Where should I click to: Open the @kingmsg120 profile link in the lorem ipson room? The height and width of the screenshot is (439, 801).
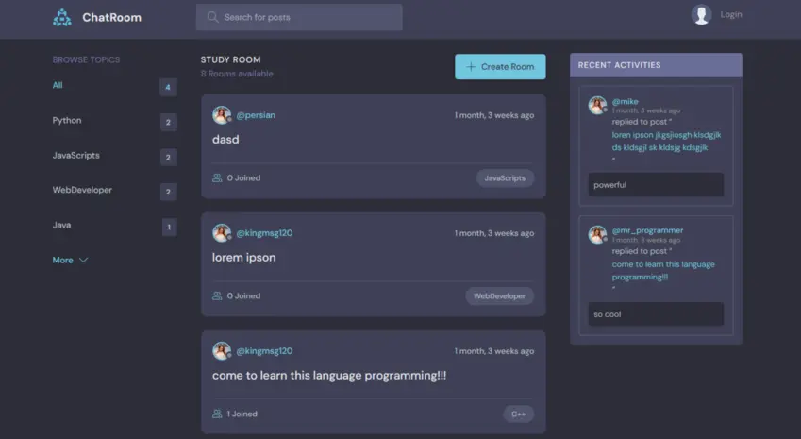[264, 233]
